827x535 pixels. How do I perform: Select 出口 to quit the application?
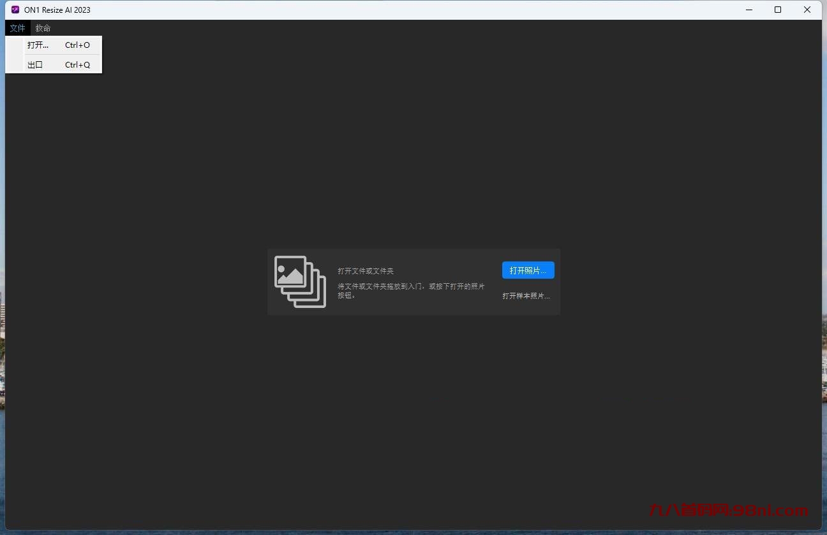click(x=35, y=64)
